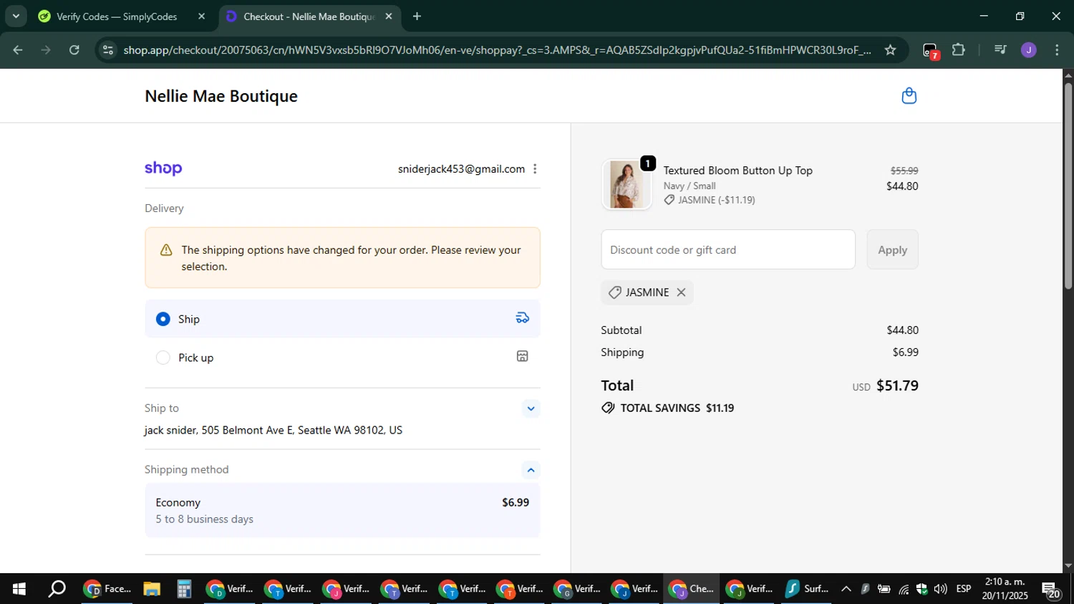Select the Pick up delivery option
The image size is (1074, 604).
point(342,357)
